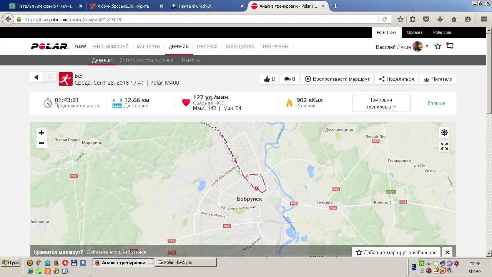Dismiss the favorite route banner
The width and height of the screenshot is (492, 277).
pyautogui.click(x=447, y=252)
